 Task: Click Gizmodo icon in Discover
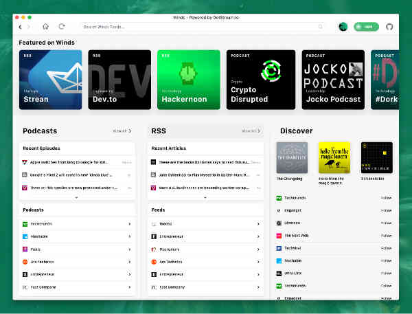click(279, 223)
